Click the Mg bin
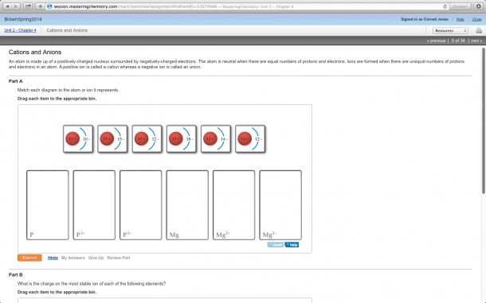Viewport: 486px width, 303px height. tap(187, 205)
